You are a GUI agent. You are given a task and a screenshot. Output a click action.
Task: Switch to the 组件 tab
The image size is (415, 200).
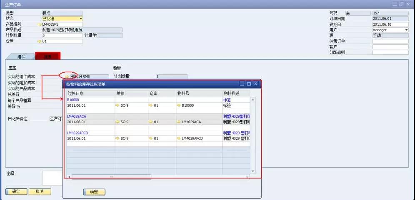(21, 57)
